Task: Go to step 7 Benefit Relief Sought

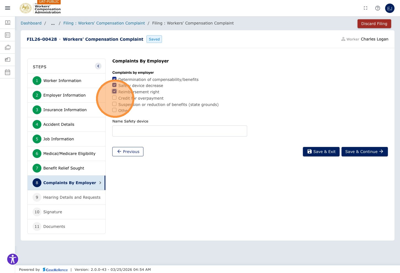Action: pos(66,168)
